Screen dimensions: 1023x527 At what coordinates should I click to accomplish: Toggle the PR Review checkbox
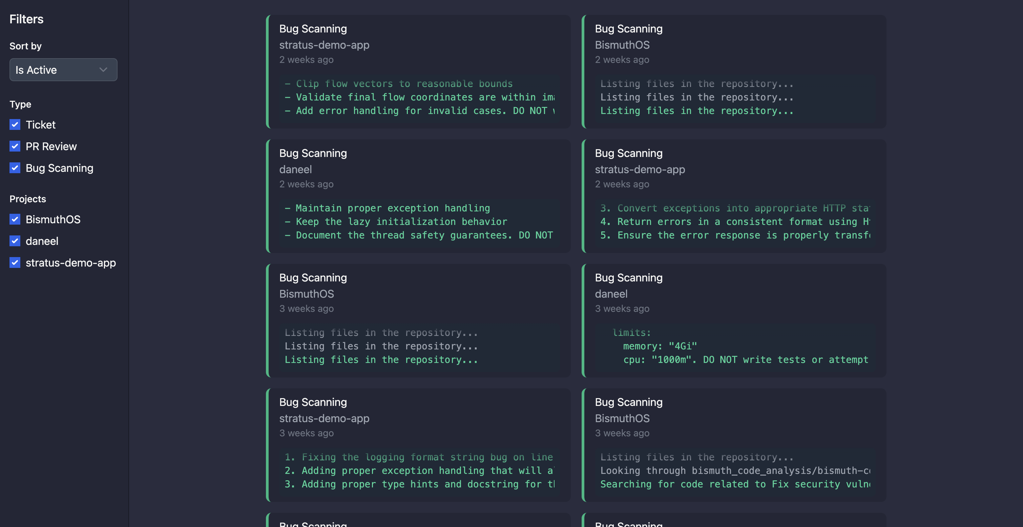click(x=15, y=146)
